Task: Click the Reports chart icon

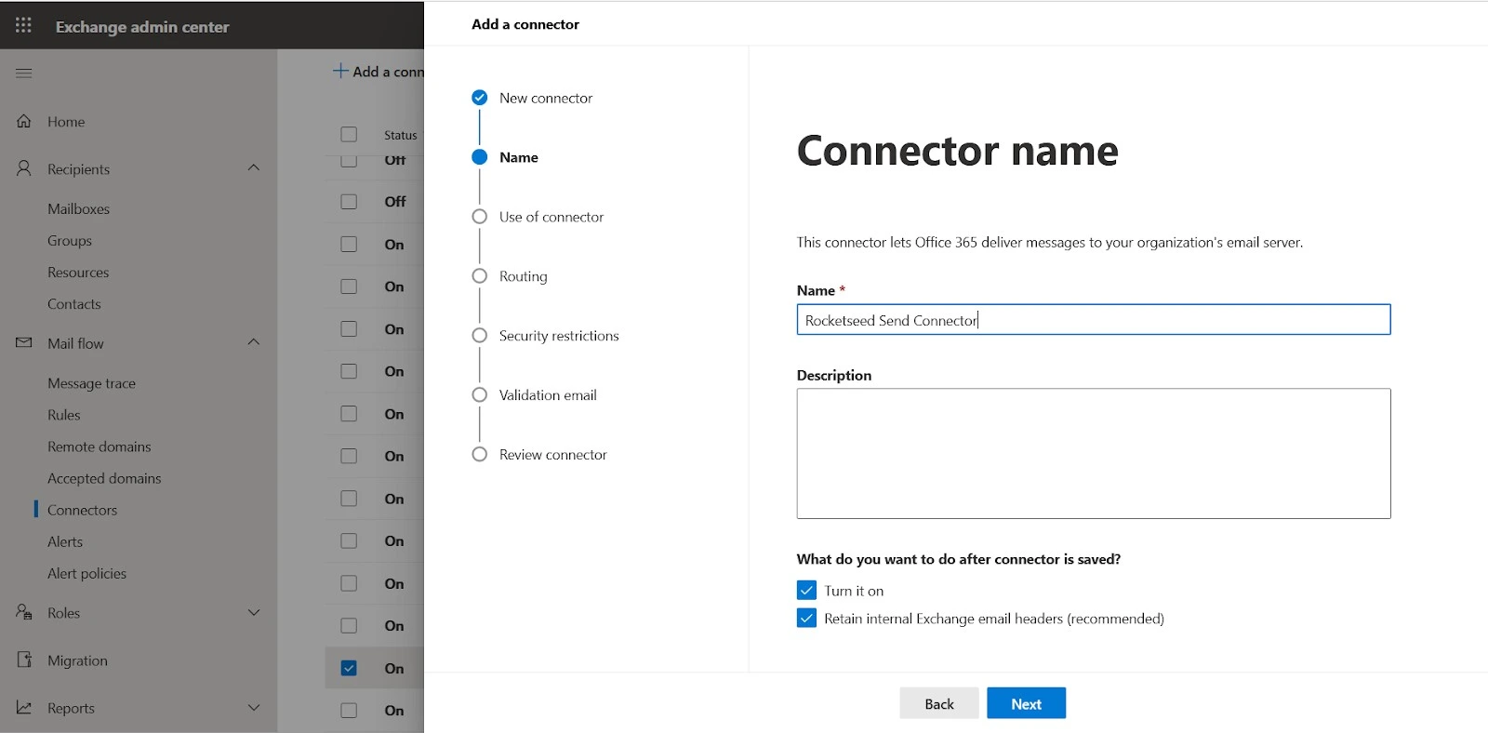Action: (24, 707)
